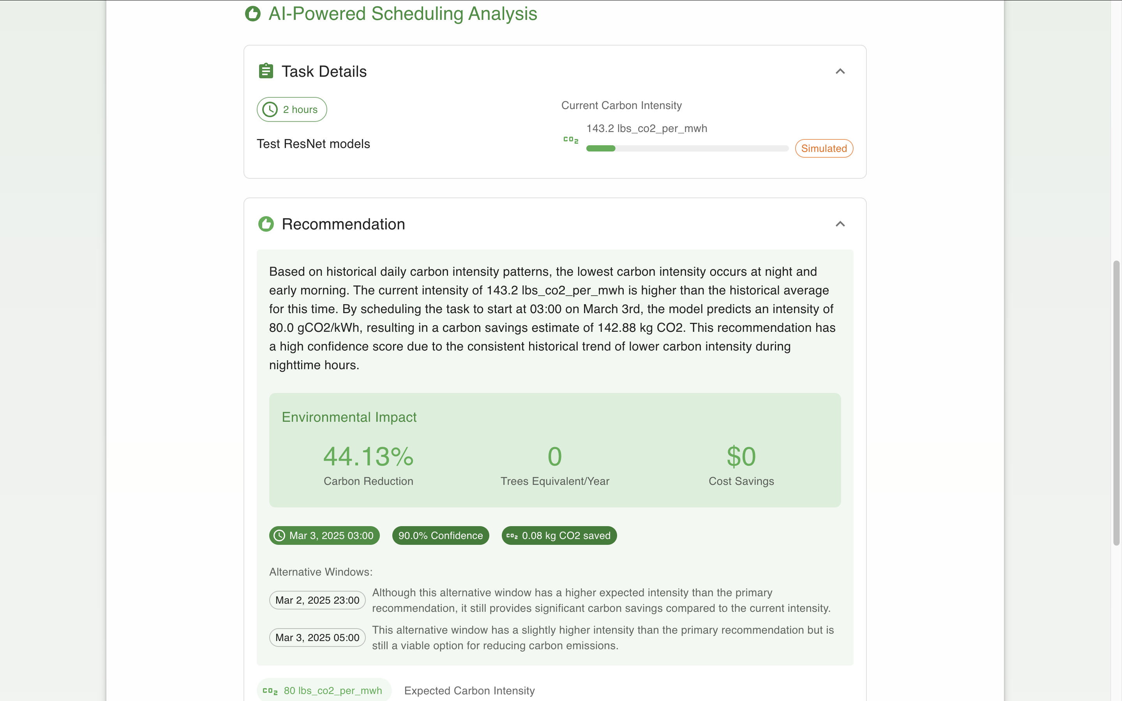Click clock icon in Mar 3, 2025 03:00 chip

point(279,535)
